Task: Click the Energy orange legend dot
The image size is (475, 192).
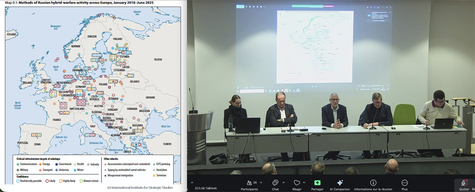Action: tap(40, 164)
